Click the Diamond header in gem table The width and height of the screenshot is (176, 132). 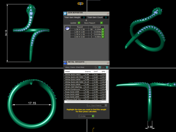(x=96, y=27)
